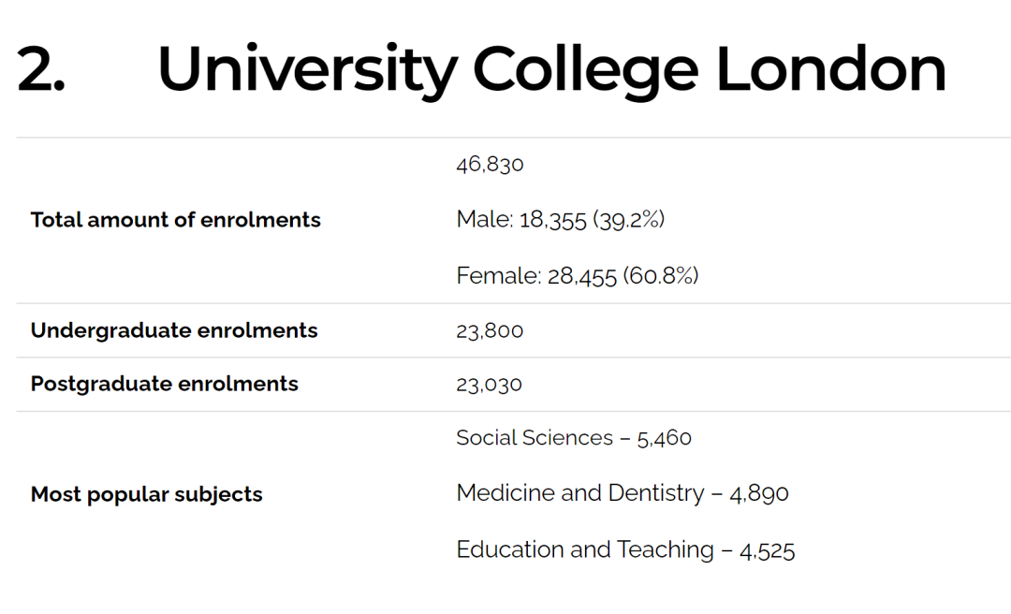Viewport: 1011px width, 614px height.
Task: Select the postgraduate value 23,030
Action: point(490,385)
